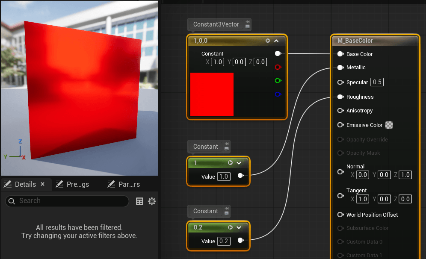Close the Details tab
Viewport: 426px width, 259px height.
[43, 184]
